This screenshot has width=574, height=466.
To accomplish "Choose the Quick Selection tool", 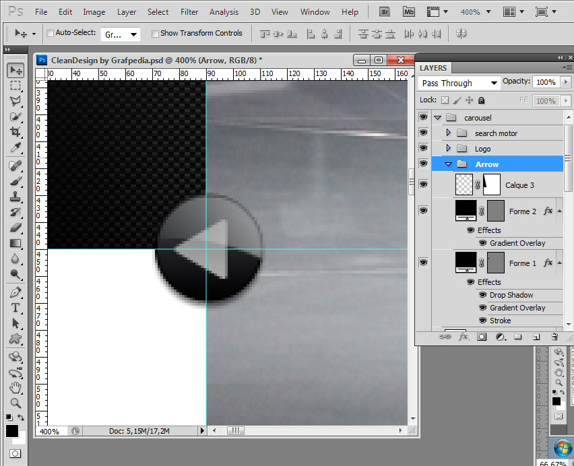I will click(15, 116).
